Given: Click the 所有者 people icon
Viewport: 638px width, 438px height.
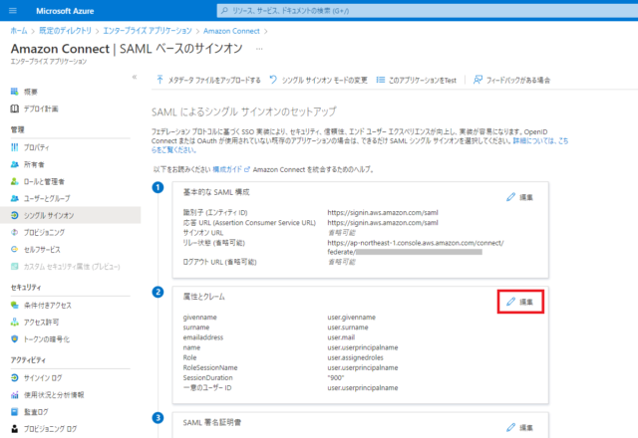Looking at the screenshot, I should click(15, 164).
